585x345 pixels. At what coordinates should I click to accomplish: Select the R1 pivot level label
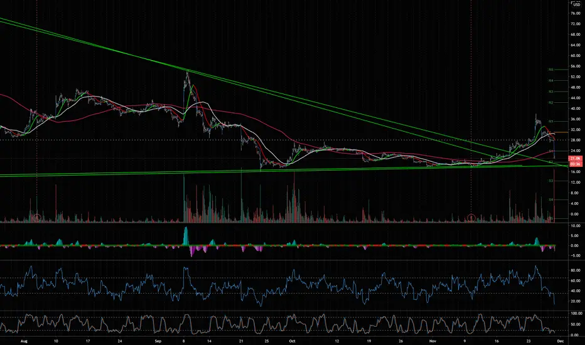click(550, 122)
